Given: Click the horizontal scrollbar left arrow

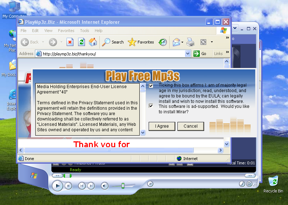Looking at the screenshot, I should (21, 150).
